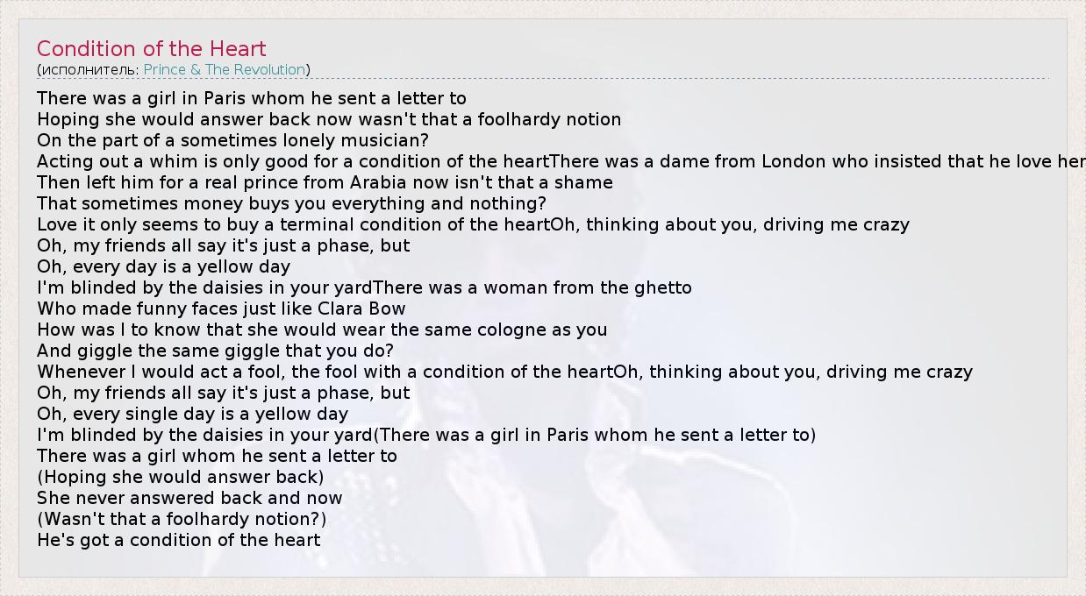
Task: Click the line 'How was I to know'
Action: 322,330
